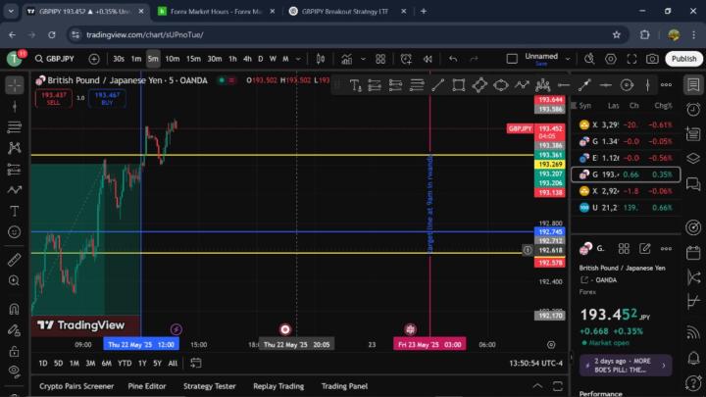Activate the zoom in tool

pyautogui.click(x=15, y=281)
